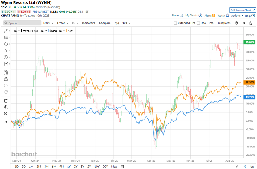Open the bar type dropdown
The image size is (257, 169).
[x=75, y=23]
